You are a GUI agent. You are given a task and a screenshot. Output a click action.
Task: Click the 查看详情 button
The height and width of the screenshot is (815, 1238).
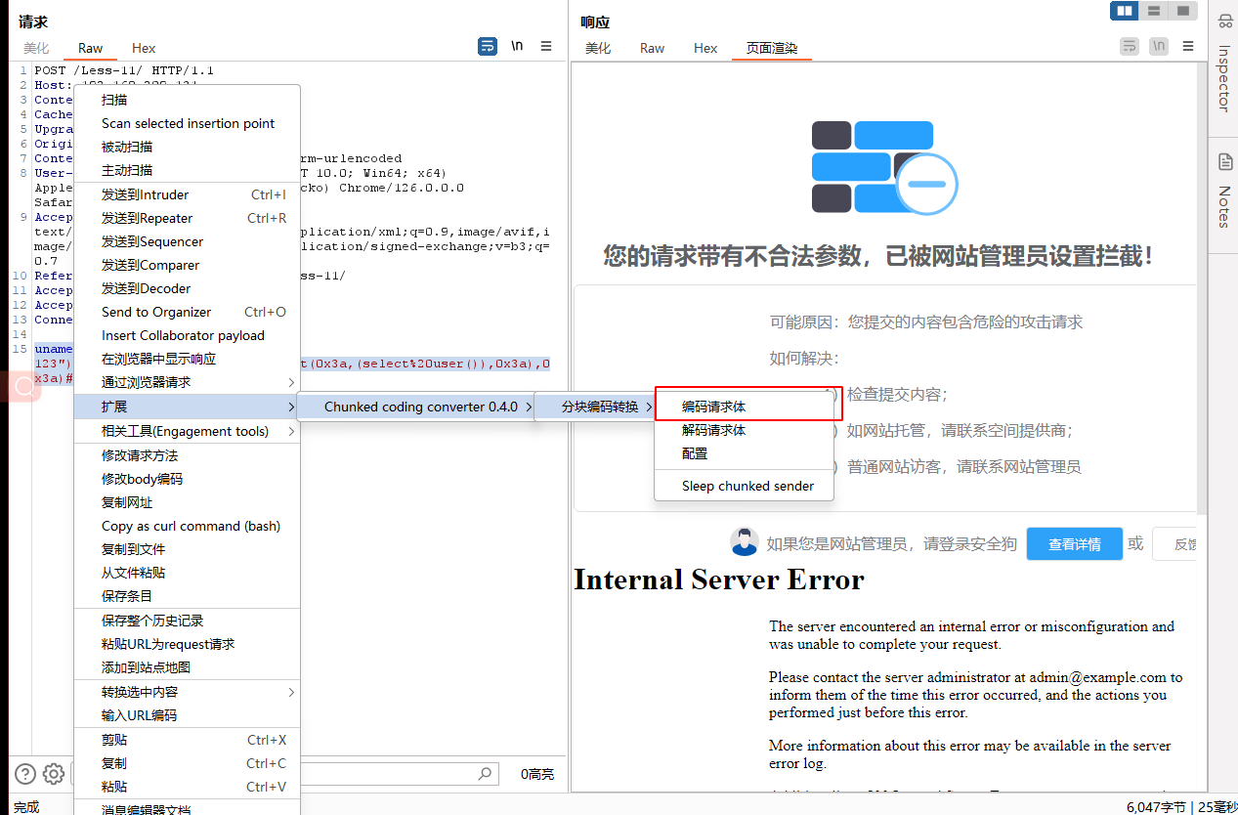coord(1074,544)
